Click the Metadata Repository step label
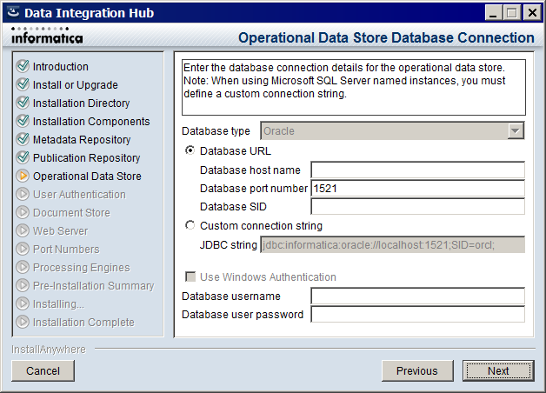546x393 pixels. tap(82, 140)
